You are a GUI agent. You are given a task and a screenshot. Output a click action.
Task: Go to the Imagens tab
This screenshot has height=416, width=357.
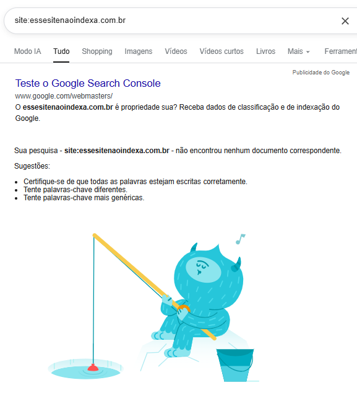tap(139, 51)
